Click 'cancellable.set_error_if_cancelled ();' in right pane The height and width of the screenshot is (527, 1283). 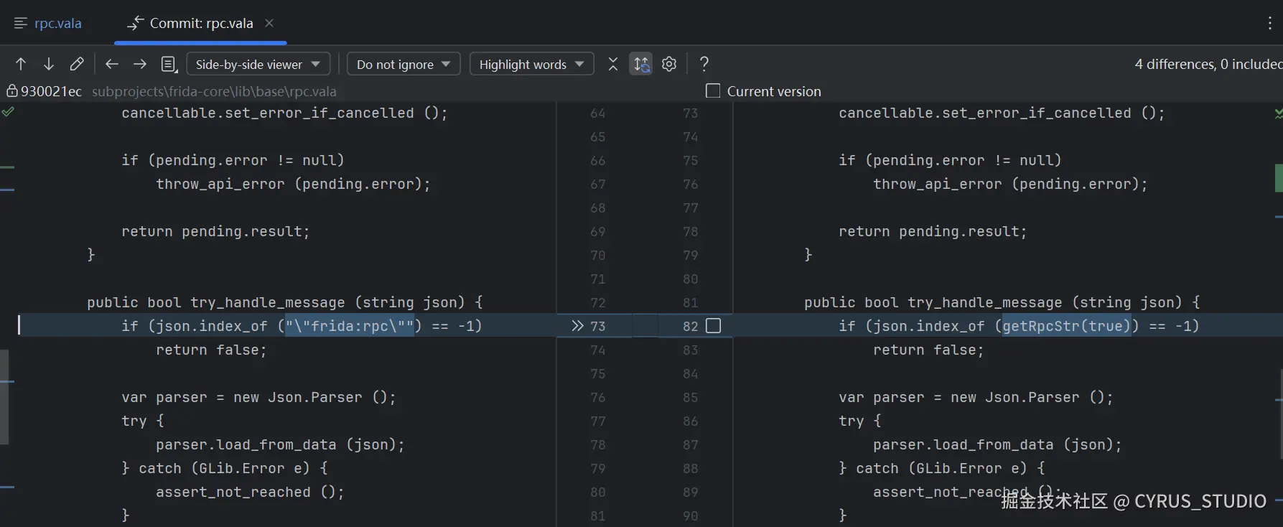point(1002,113)
